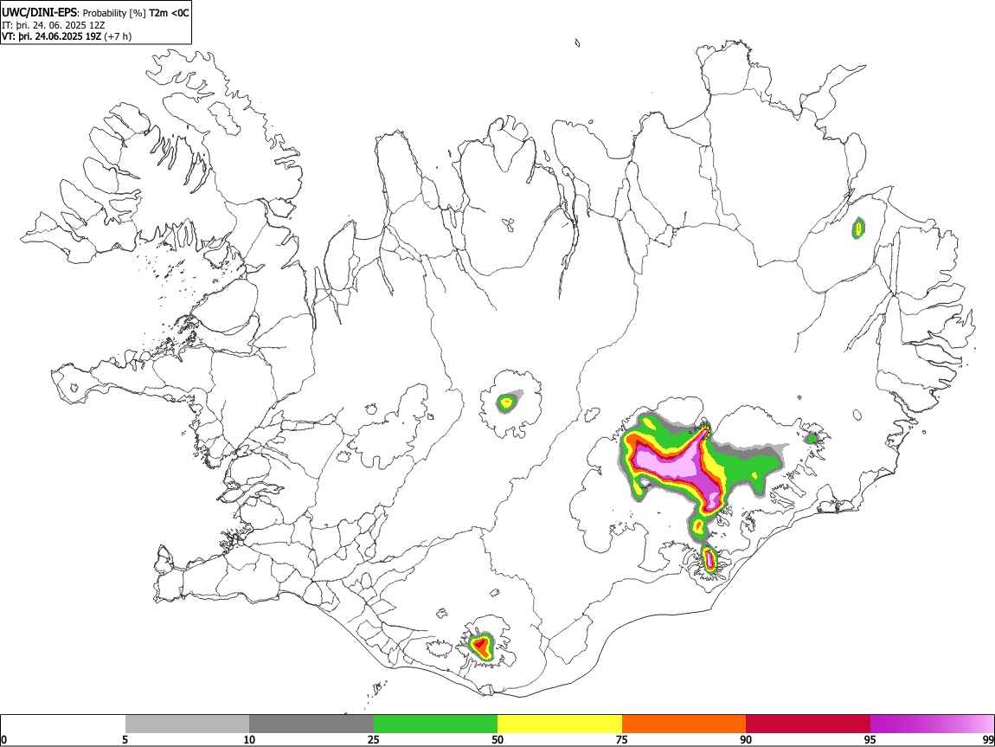Click the legend value label '10'
Screen dimensions: 995x747
[x=249, y=739]
